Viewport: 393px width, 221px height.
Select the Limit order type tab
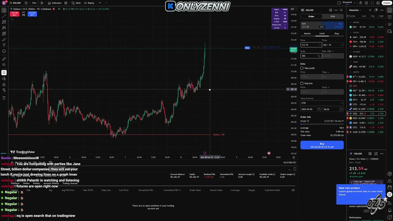[322, 33]
